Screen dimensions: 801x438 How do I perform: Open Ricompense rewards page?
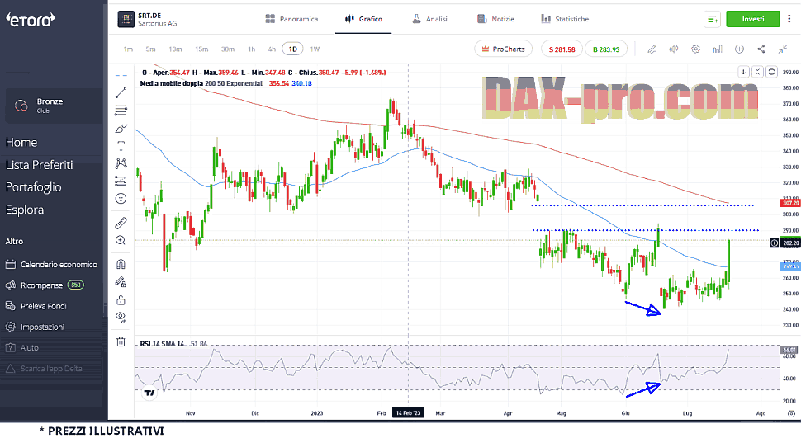(x=45, y=285)
